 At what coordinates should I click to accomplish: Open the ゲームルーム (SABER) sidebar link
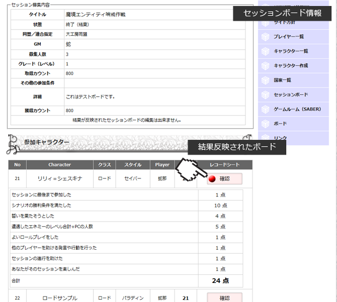(x=293, y=109)
